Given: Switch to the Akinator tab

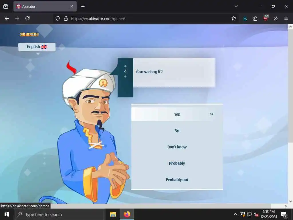Looking at the screenshot, I should [45, 6].
